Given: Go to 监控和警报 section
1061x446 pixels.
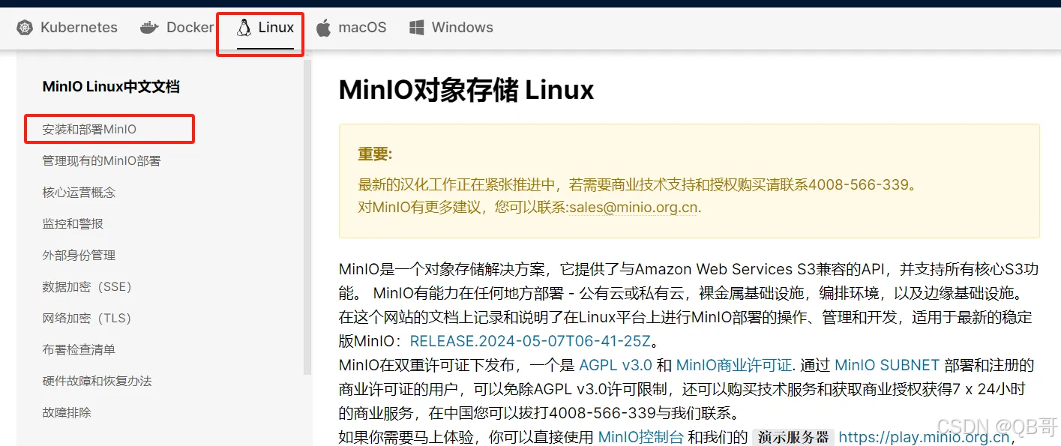Looking at the screenshot, I should click(73, 224).
